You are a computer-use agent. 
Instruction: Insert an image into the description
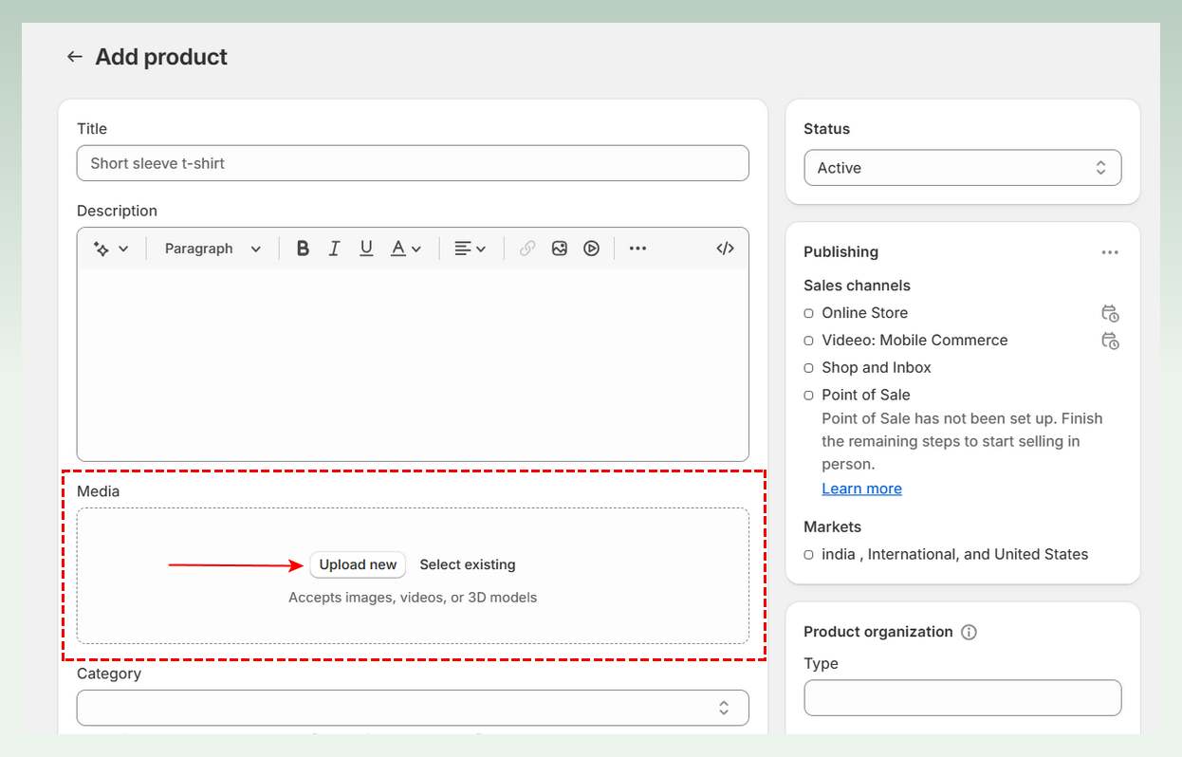pyautogui.click(x=559, y=248)
